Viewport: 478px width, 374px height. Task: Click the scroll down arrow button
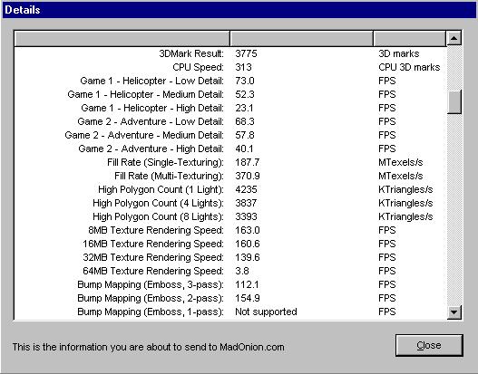click(454, 312)
